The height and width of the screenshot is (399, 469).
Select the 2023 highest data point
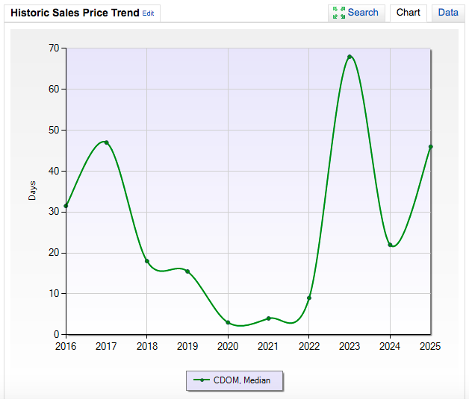[x=350, y=57]
